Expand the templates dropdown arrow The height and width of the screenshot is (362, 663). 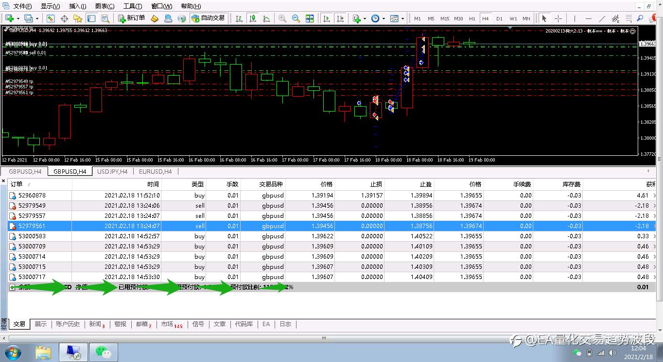point(402,18)
